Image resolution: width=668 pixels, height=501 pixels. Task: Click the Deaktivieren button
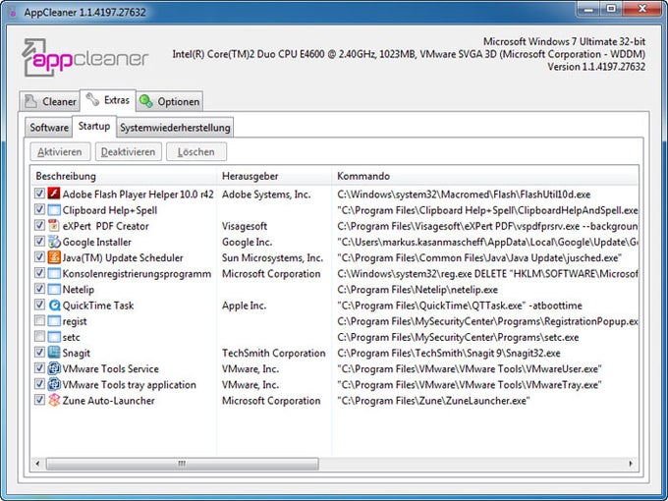coord(129,151)
